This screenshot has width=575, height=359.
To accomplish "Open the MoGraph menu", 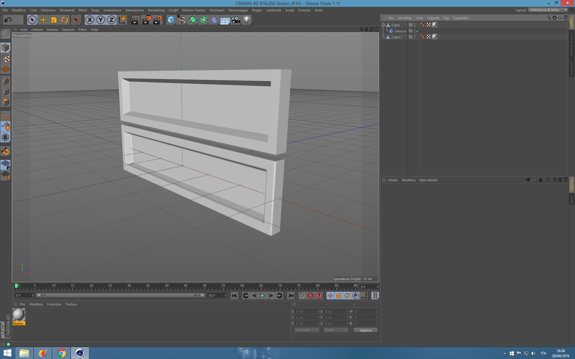I will pos(217,10).
